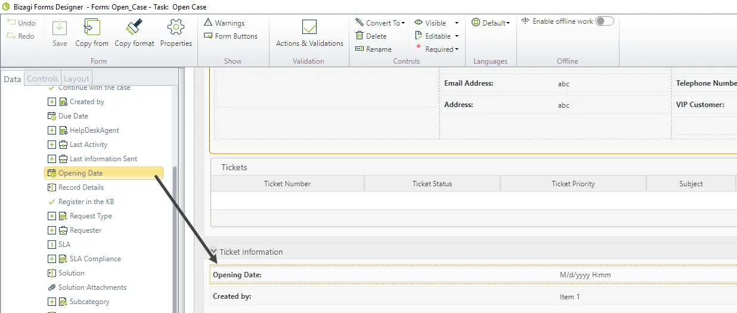Expand the HelpDeskAgent tree node
Image resolution: width=737 pixels, height=313 pixels.
(x=52, y=130)
